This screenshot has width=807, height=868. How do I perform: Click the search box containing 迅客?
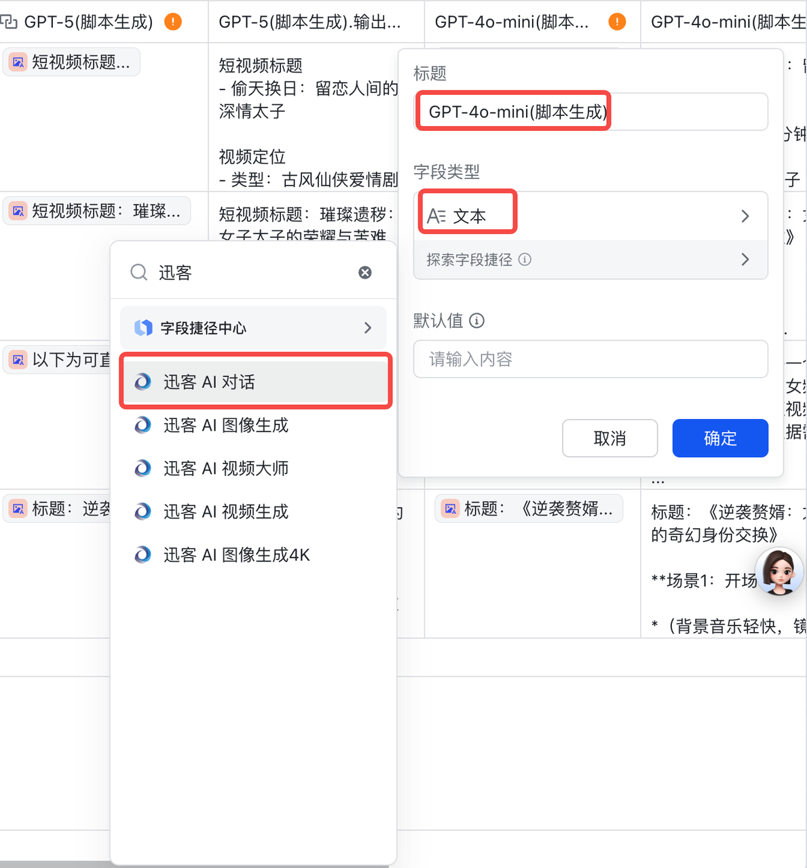(x=254, y=273)
